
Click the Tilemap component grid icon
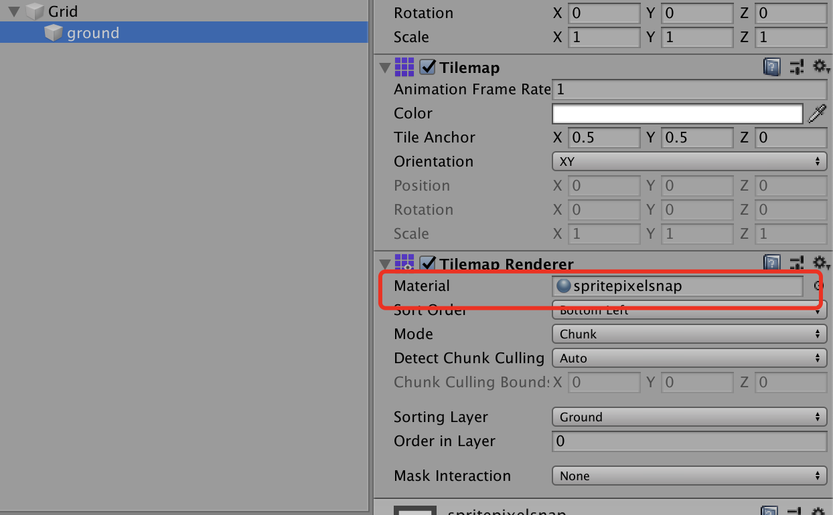[404, 67]
